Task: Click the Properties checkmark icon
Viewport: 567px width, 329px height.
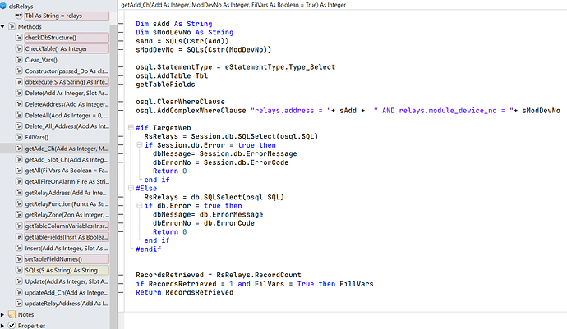Action: pyautogui.click(x=10, y=325)
